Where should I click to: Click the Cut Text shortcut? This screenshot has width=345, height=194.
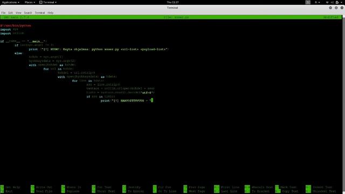[102, 187]
